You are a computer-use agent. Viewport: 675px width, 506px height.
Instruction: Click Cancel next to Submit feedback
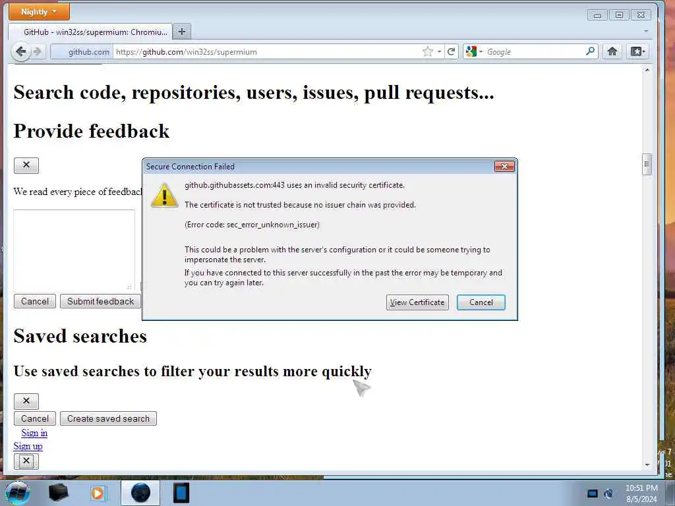[x=35, y=301]
